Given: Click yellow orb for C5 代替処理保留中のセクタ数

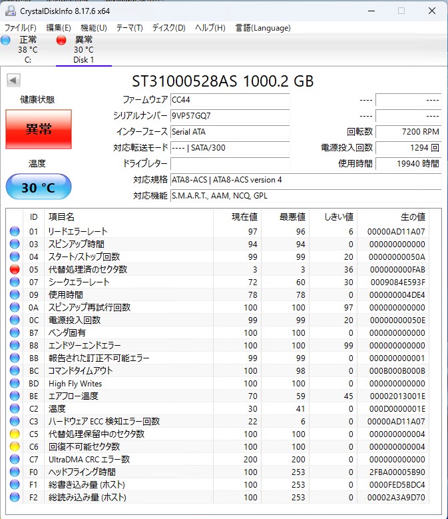Looking at the screenshot, I should [15, 434].
